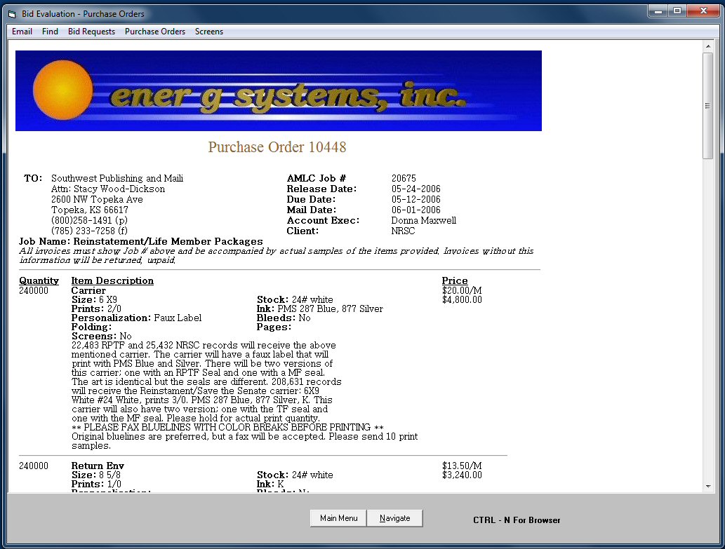The width and height of the screenshot is (725, 549).
Task: Click the PLEASE FAX BLUELINES notice line
Action: click(227, 427)
